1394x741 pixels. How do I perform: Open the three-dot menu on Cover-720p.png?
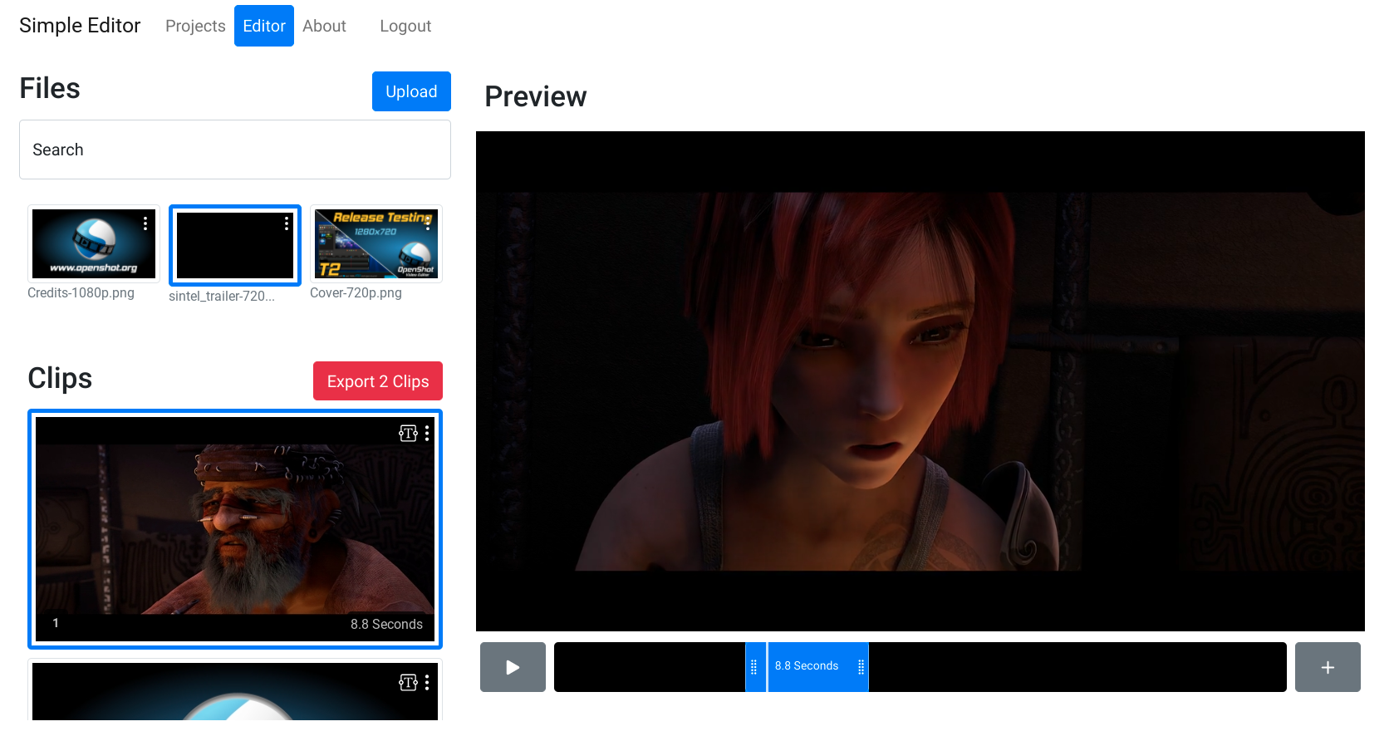click(428, 223)
